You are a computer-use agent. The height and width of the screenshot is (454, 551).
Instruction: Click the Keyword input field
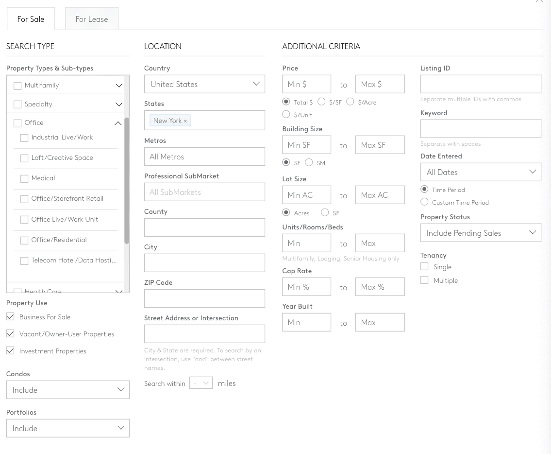coord(480,129)
